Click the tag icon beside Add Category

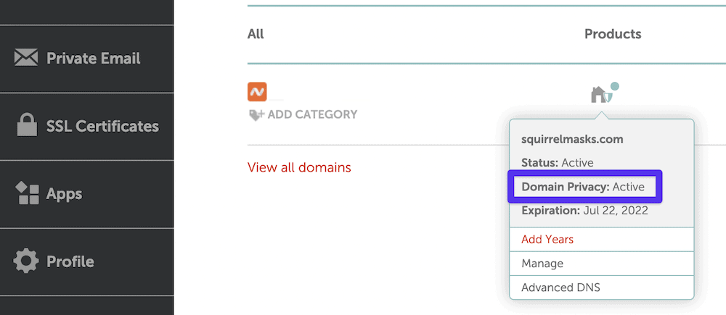[256, 114]
